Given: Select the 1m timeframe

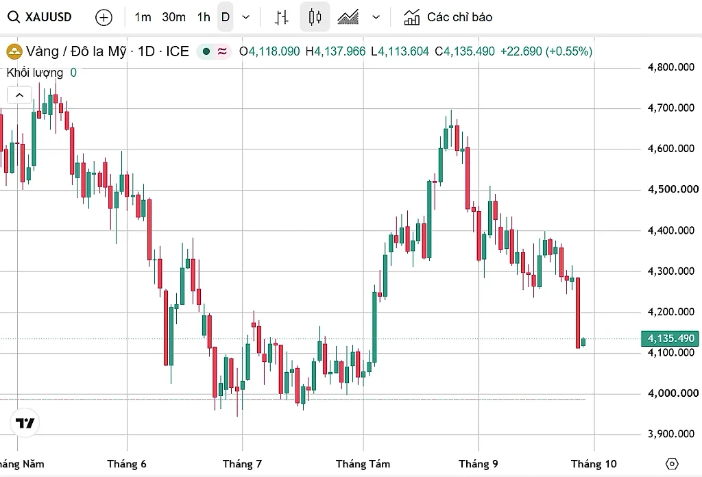Looking at the screenshot, I should click(143, 17).
